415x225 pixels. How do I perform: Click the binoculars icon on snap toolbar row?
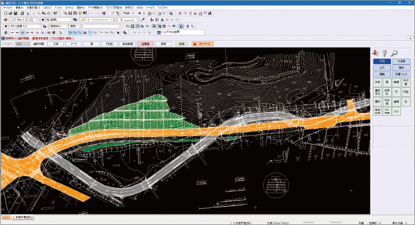point(6,32)
